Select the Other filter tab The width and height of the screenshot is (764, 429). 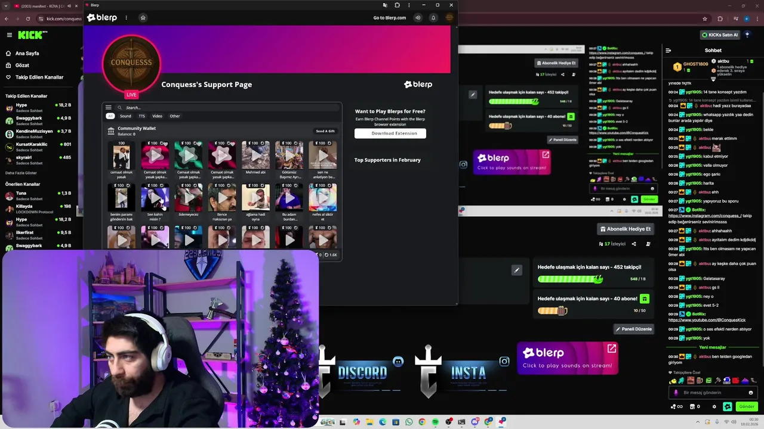pos(174,116)
